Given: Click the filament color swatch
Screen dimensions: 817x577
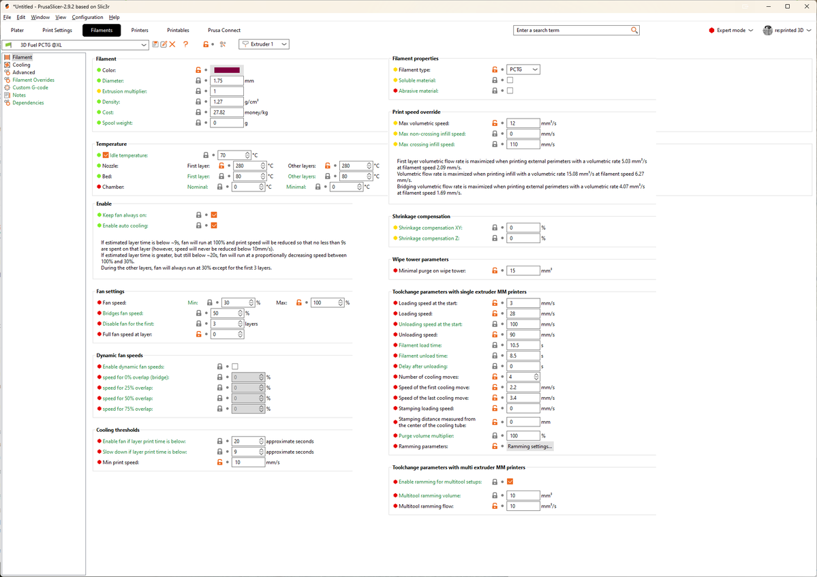Looking at the screenshot, I should (x=227, y=69).
